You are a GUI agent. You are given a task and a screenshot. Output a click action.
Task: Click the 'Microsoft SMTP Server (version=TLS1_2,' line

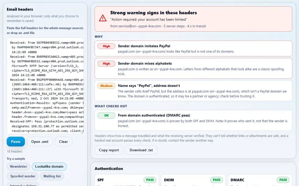click(x=45, y=66)
